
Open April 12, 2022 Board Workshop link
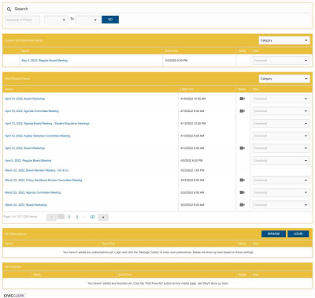tap(25, 148)
